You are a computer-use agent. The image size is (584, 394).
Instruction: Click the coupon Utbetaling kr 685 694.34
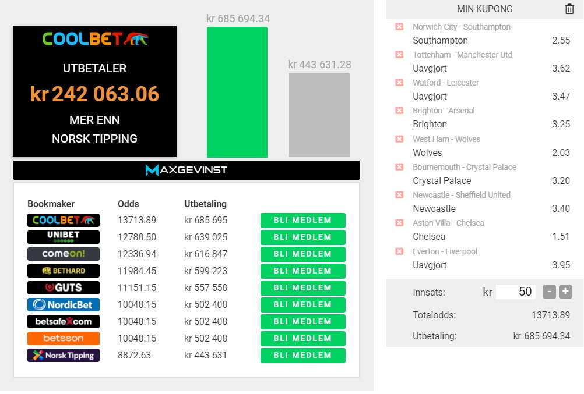pyautogui.click(x=541, y=336)
